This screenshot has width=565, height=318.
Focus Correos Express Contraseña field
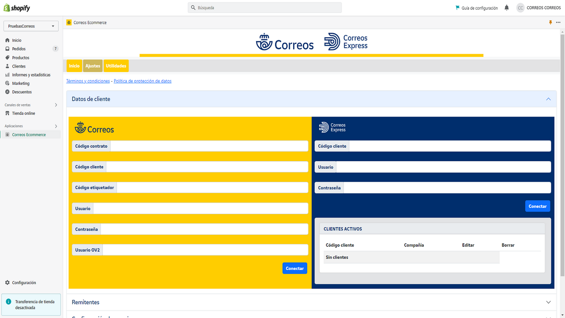coord(447,188)
